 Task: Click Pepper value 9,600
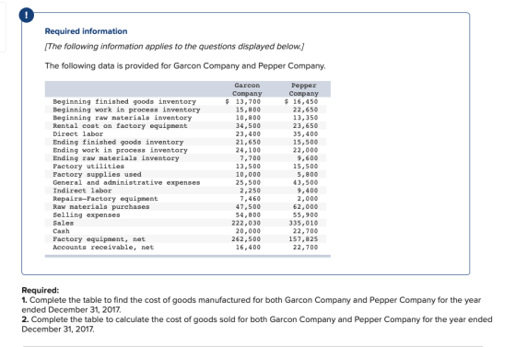click(x=308, y=158)
